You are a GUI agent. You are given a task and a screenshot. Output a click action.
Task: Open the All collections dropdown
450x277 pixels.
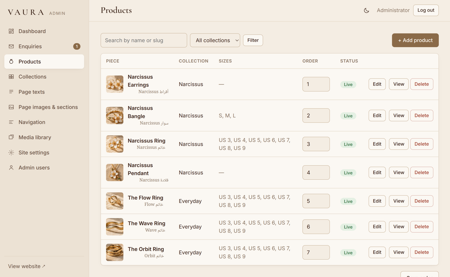click(215, 40)
